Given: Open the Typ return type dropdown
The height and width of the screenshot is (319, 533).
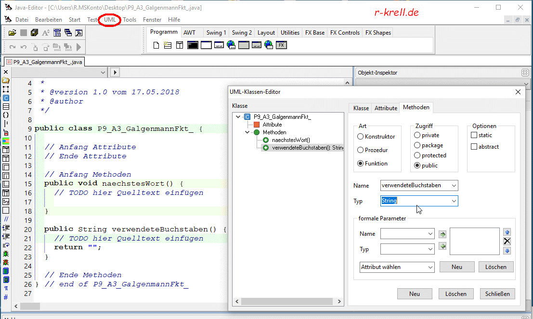Looking at the screenshot, I should tap(454, 201).
